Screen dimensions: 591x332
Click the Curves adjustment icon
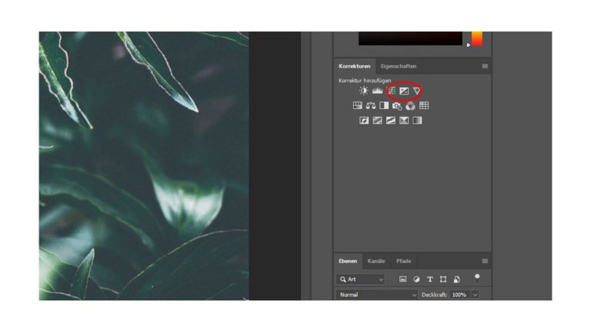click(391, 91)
